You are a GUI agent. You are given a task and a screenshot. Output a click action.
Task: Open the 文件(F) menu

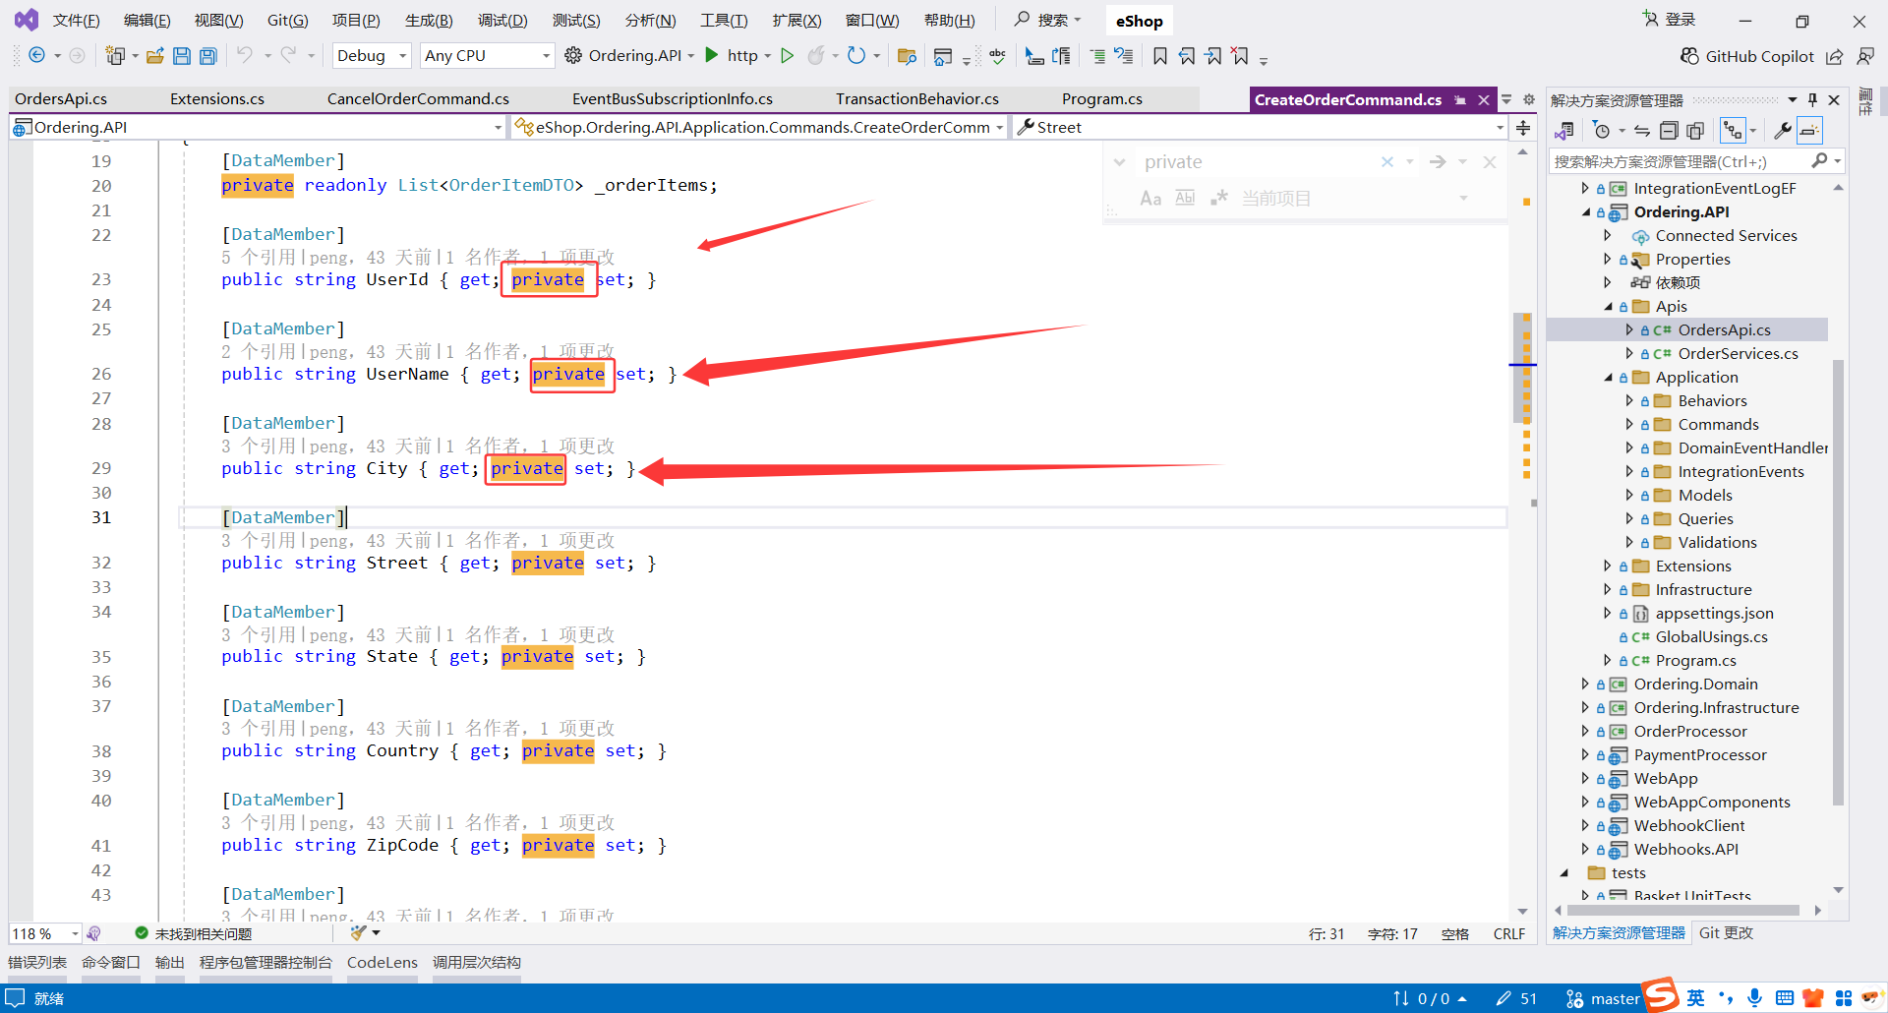[x=76, y=21]
